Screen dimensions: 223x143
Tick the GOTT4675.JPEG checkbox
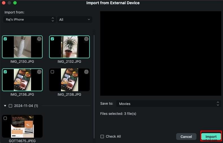[5, 118]
